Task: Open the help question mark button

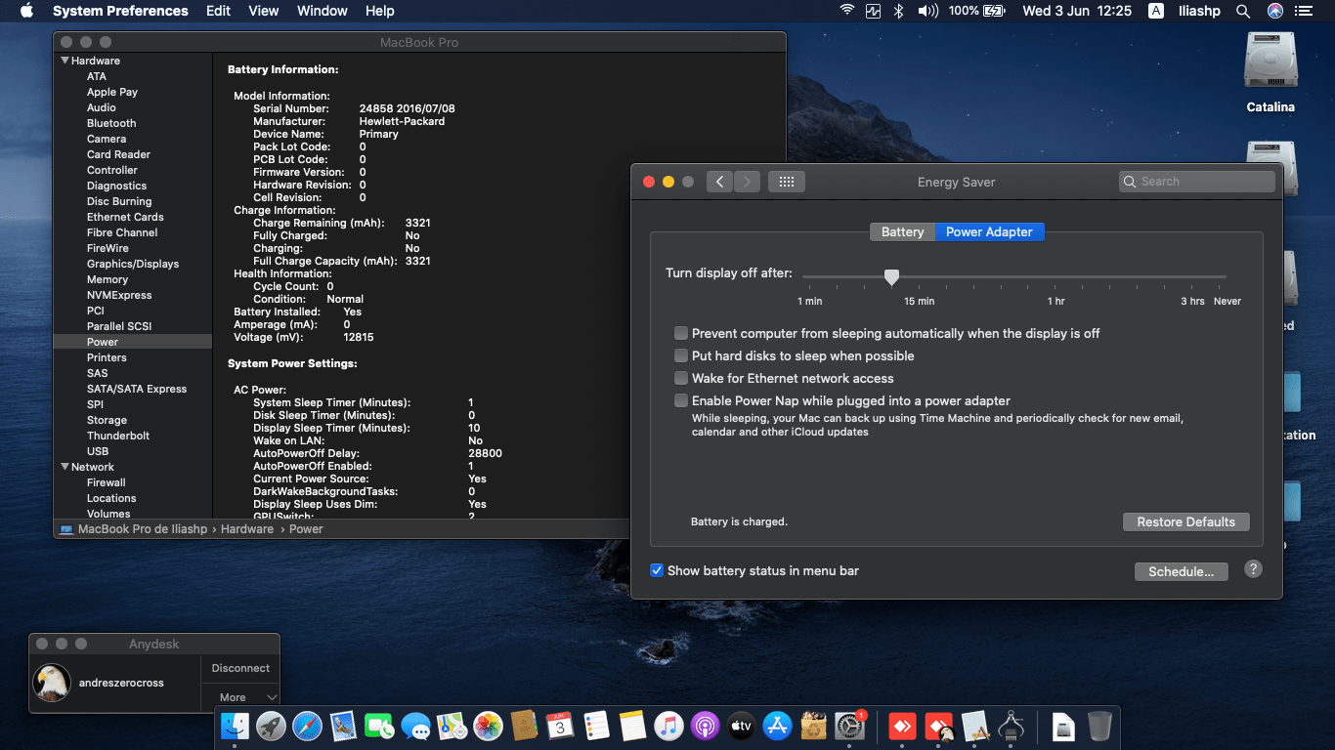Action: point(1253,569)
